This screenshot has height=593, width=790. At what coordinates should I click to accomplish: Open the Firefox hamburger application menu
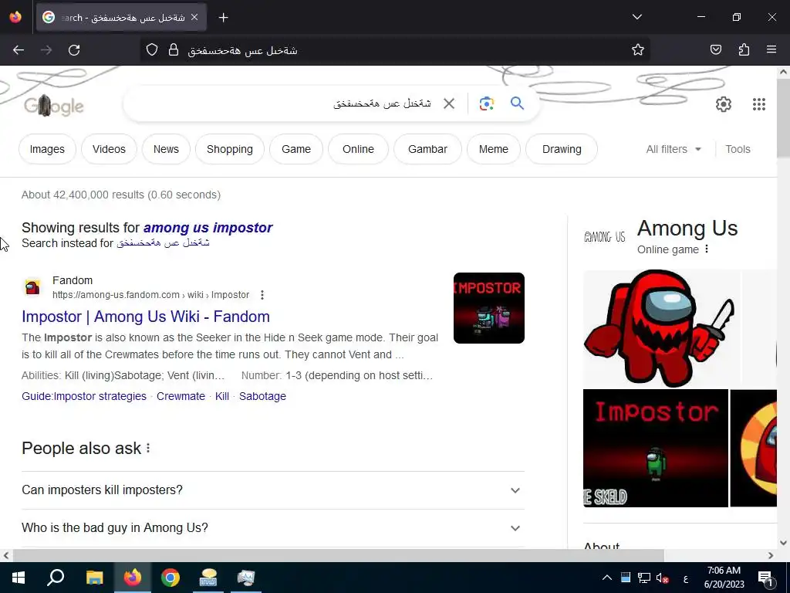coord(771,50)
